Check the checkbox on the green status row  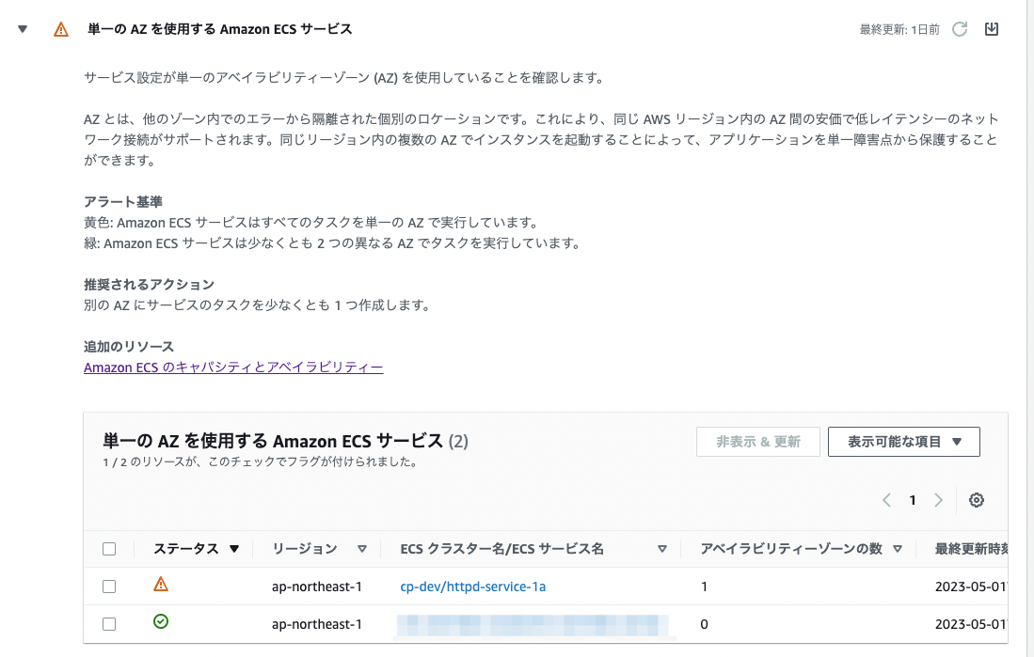coord(108,622)
